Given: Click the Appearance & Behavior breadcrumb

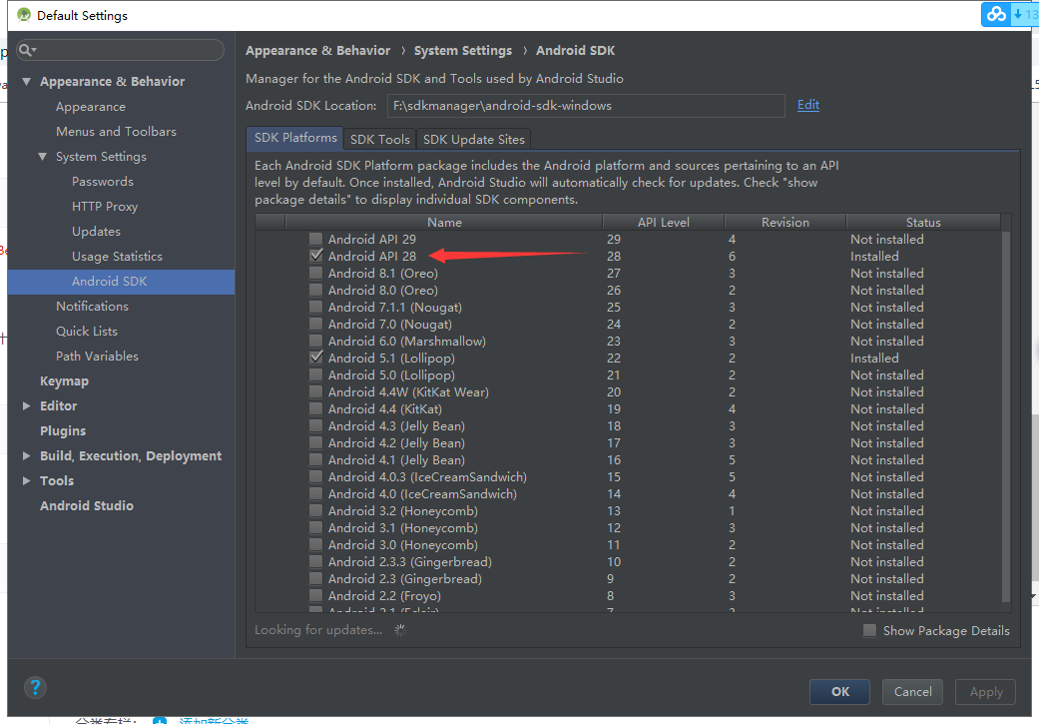Looking at the screenshot, I should coord(317,50).
